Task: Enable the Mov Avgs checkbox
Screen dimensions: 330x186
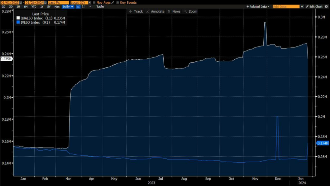Action: pyautogui.click(x=94, y=2)
